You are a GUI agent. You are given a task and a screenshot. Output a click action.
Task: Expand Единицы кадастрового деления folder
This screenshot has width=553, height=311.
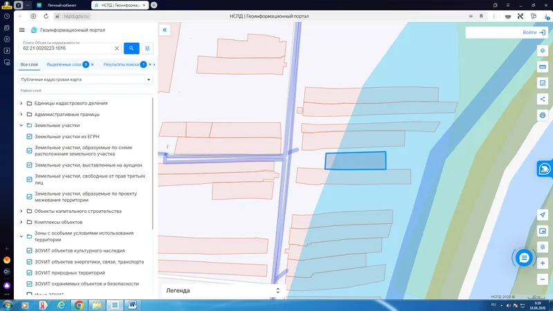pyautogui.click(x=21, y=103)
